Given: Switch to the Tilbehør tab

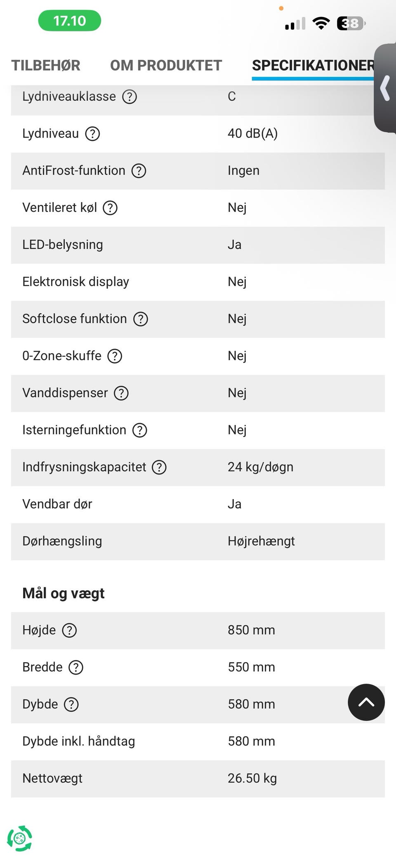Looking at the screenshot, I should 46,65.
